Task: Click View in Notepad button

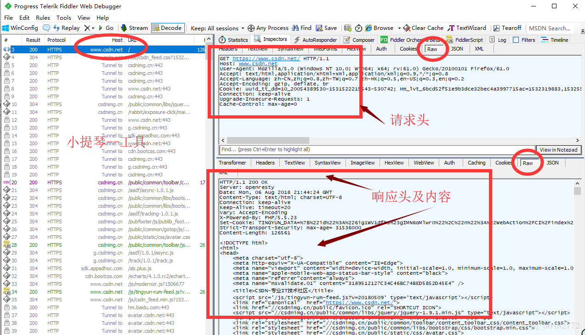Action: click(558, 149)
